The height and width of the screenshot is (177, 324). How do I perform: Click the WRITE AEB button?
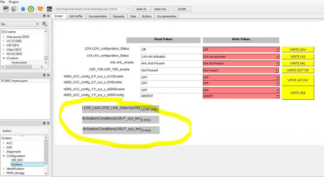[298, 93]
